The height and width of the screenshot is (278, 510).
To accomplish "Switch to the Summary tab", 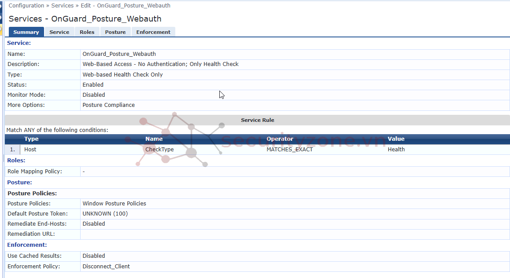I will point(26,32).
